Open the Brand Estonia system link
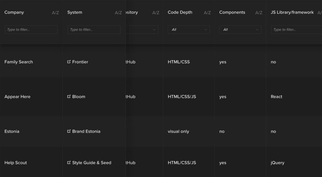 click(x=86, y=131)
